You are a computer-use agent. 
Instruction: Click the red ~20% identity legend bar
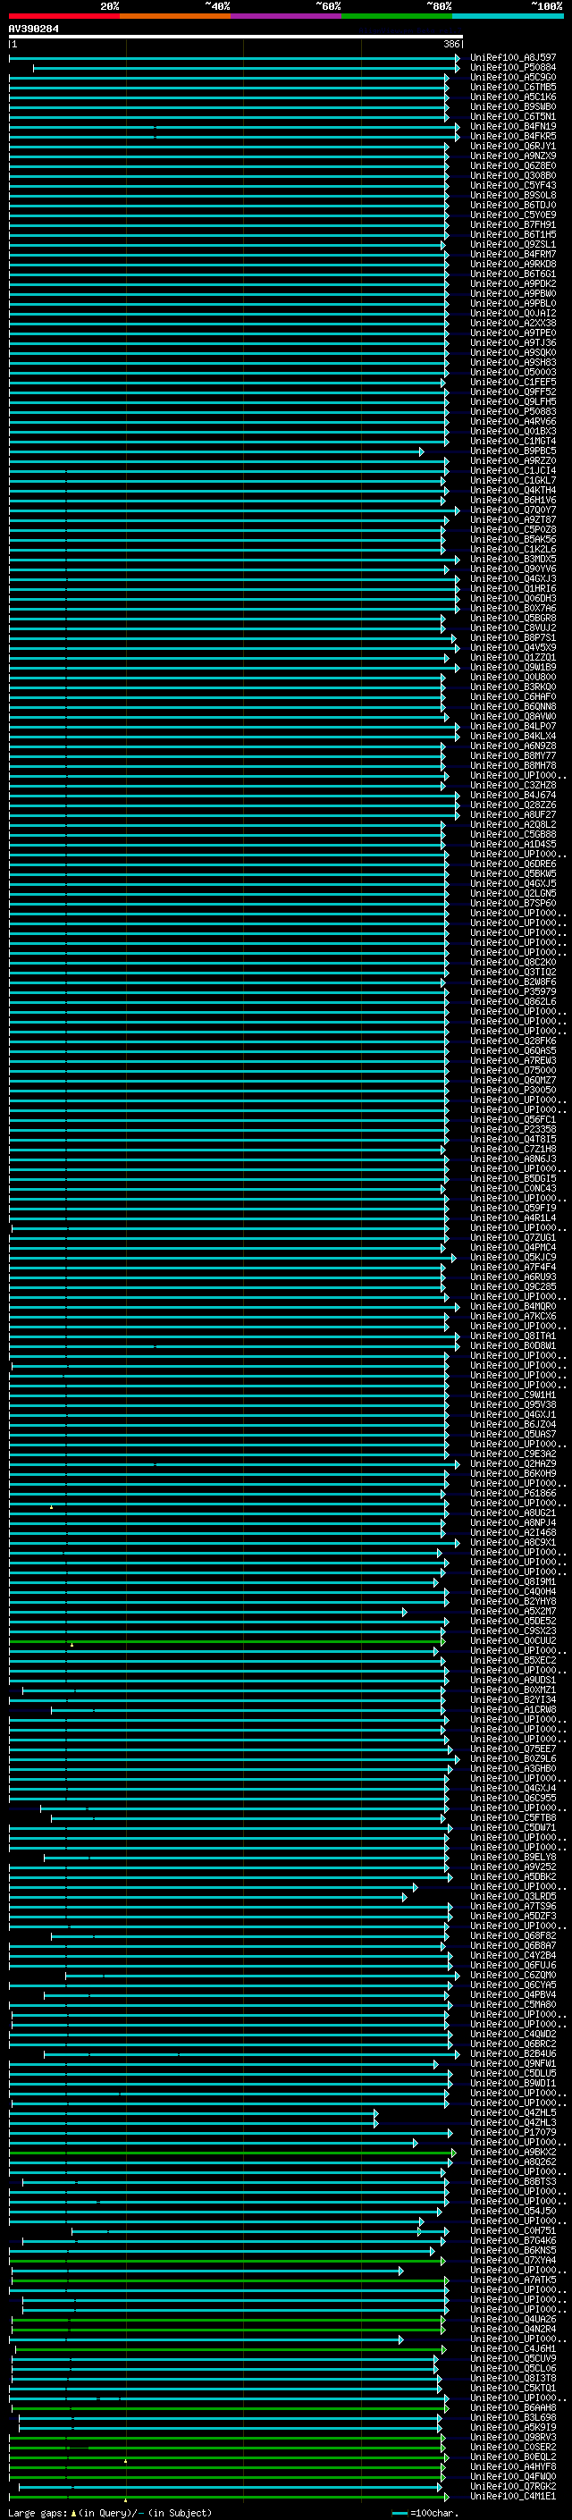(63, 16)
